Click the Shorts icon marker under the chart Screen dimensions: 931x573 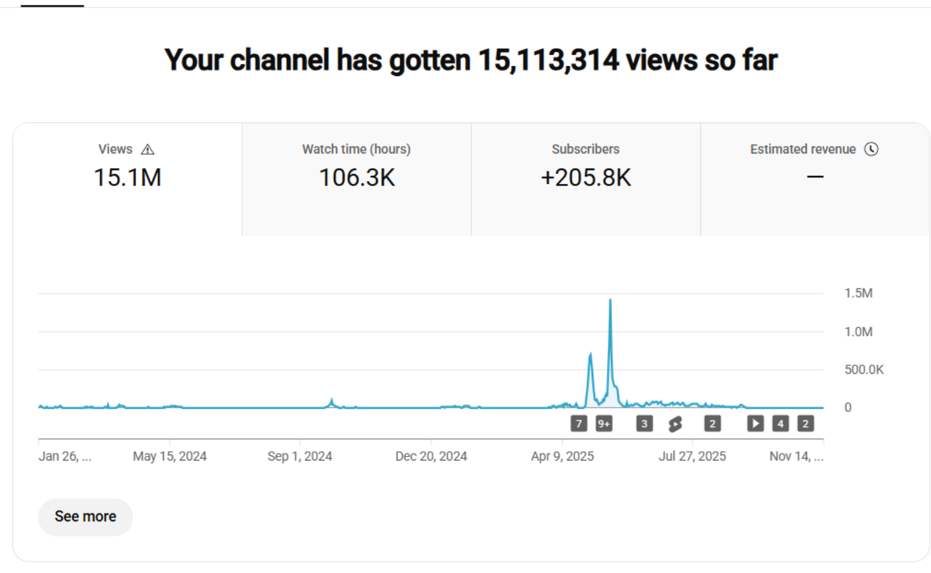click(675, 424)
